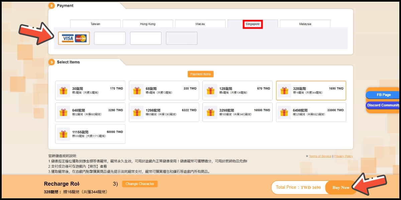The image size is (401, 200).
Task: Open the Terms of Service link
Action: tap(320, 156)
